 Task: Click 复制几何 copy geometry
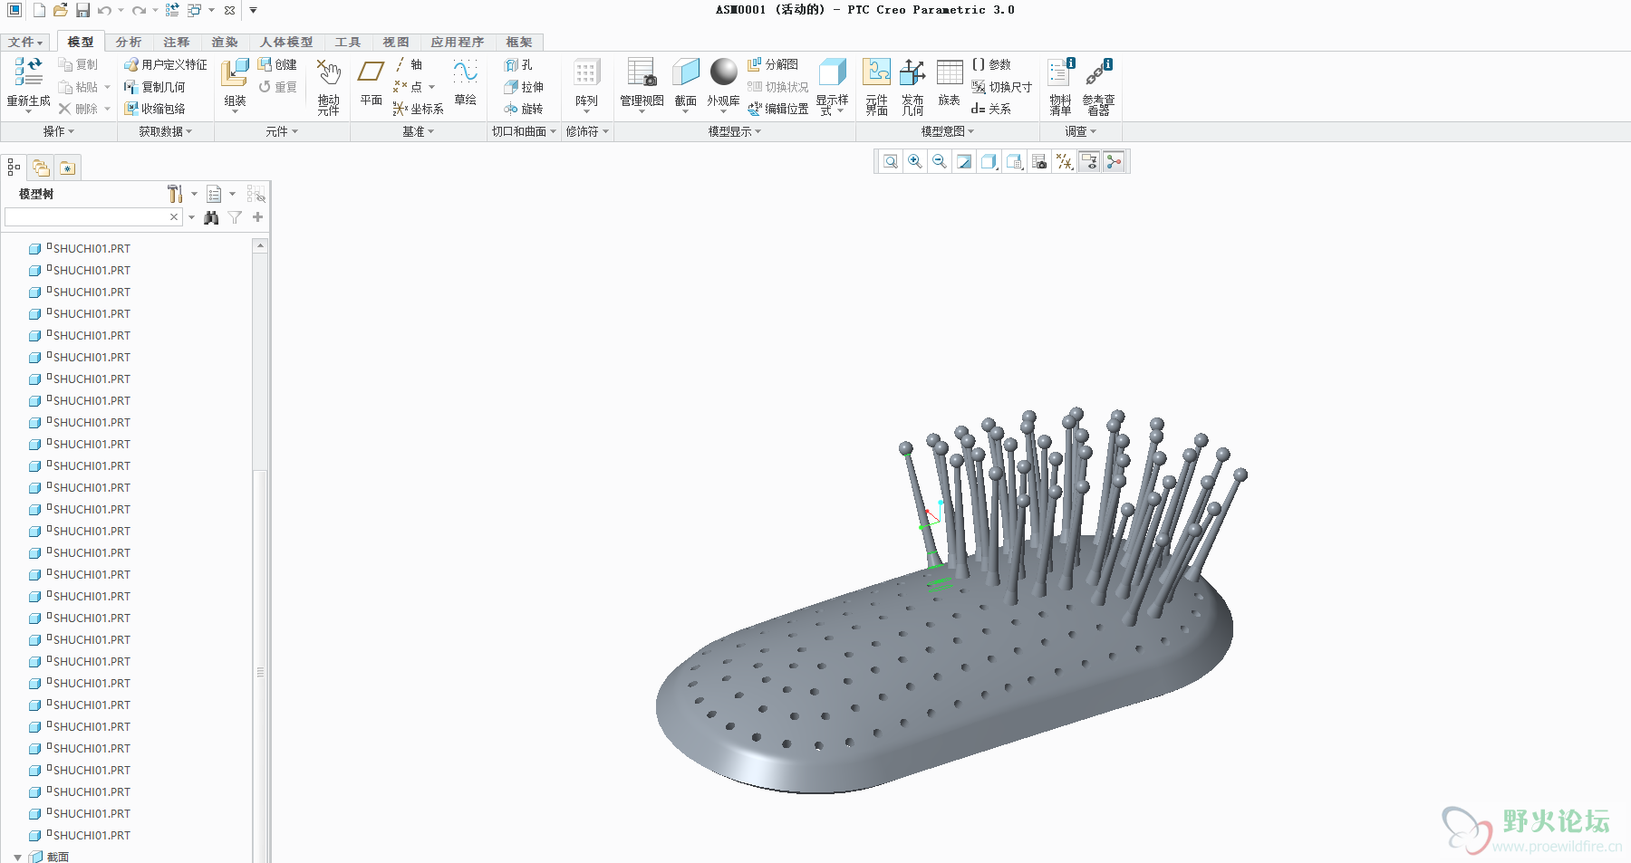coord(155,87)
